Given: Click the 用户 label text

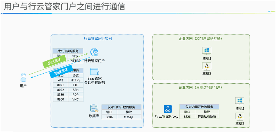Looking at the screenshot, I should pyautogui.click(x=23, y=86).
